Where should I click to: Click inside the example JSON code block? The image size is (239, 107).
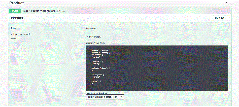click(157, 68)
